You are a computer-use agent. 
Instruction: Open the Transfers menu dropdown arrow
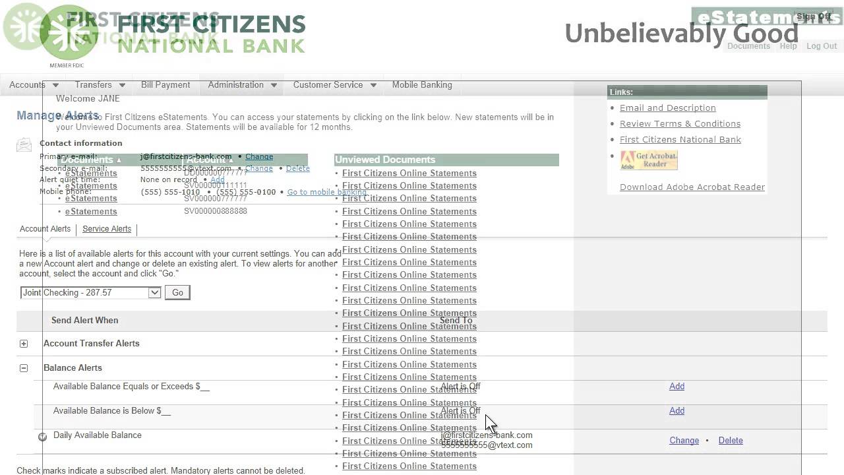pos(122,85)
